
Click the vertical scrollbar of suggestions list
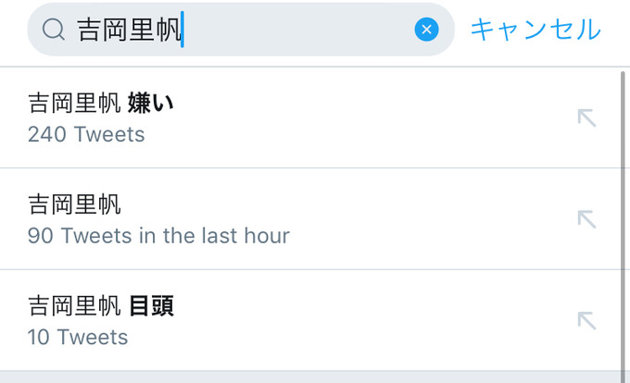(x=624, y=225)
